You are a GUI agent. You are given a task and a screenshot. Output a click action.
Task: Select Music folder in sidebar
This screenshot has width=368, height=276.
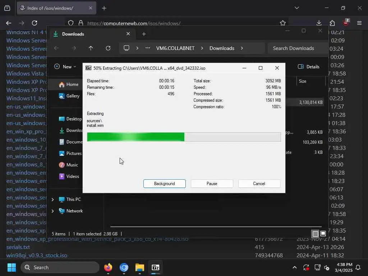[x=68, y=165]
